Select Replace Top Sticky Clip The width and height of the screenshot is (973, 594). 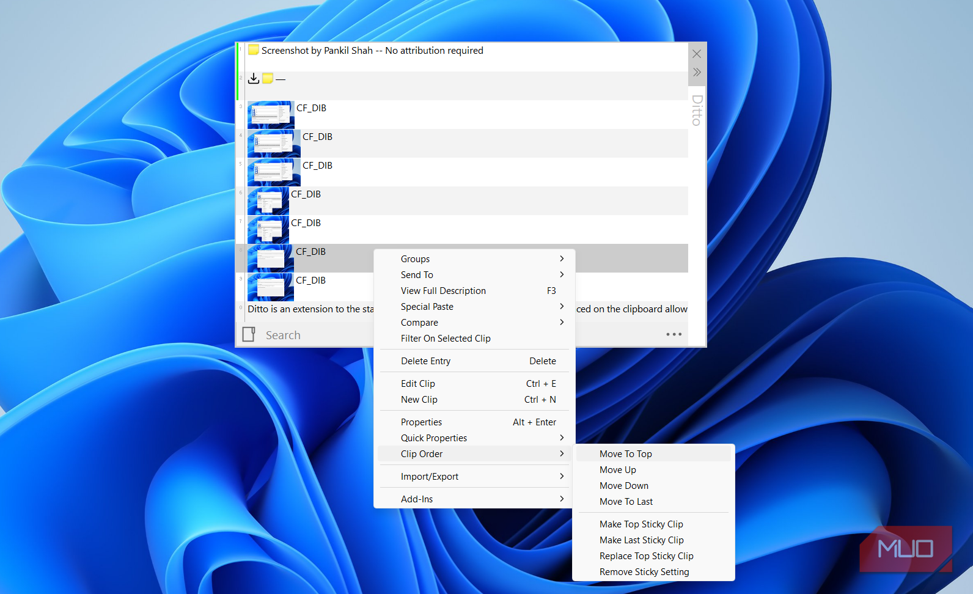[x=653, y=556]
